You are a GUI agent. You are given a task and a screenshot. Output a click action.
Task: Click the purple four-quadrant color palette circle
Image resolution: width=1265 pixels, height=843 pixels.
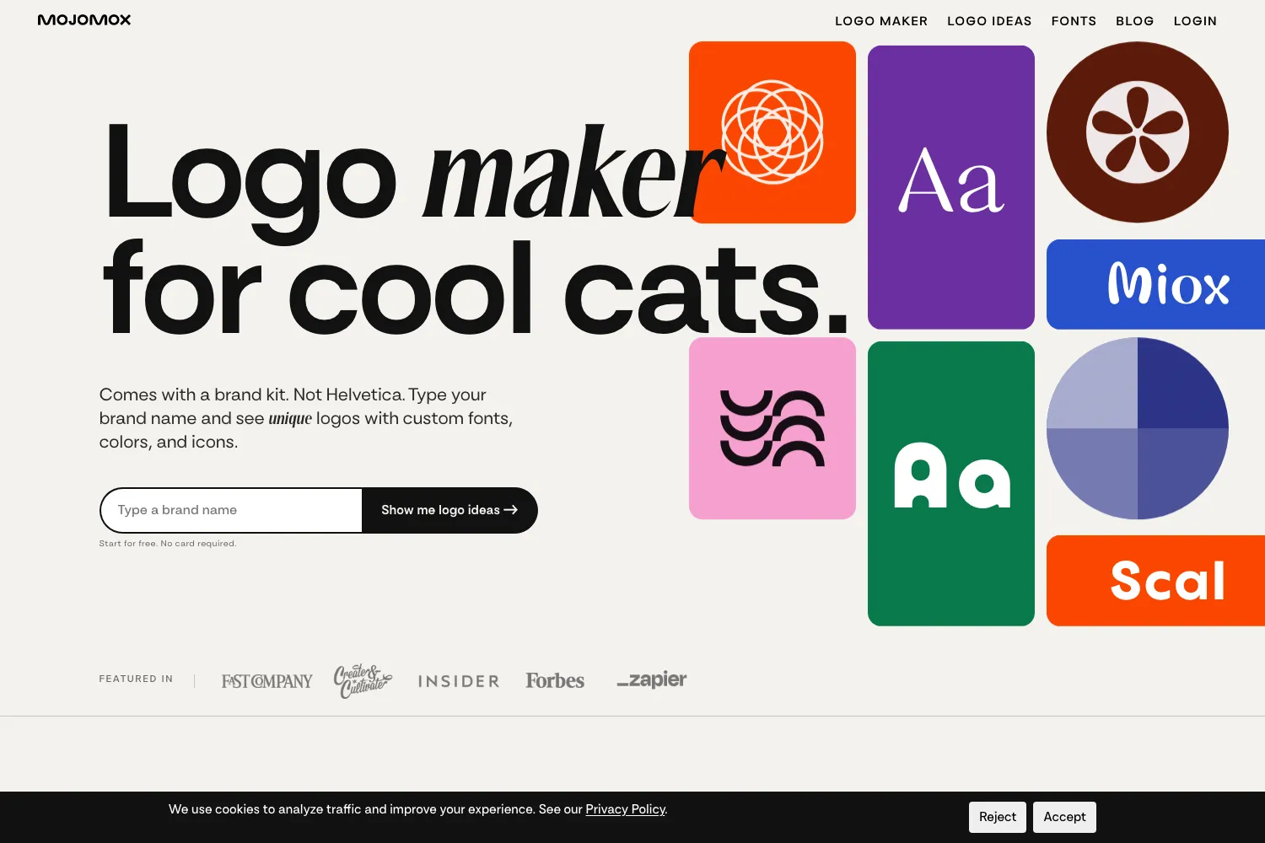coord(1138,428)
